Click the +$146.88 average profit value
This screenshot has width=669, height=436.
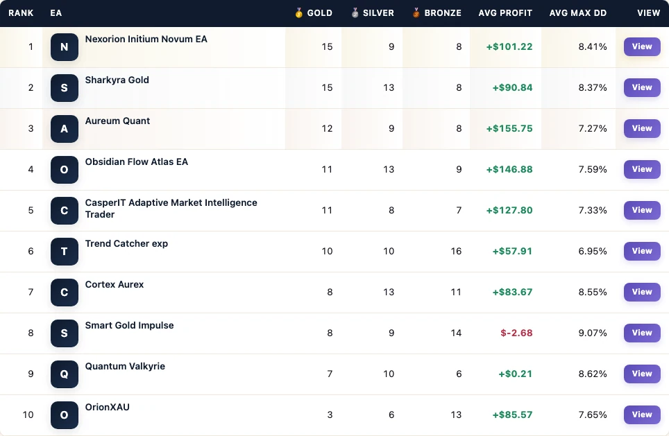(x=509, y=170)
